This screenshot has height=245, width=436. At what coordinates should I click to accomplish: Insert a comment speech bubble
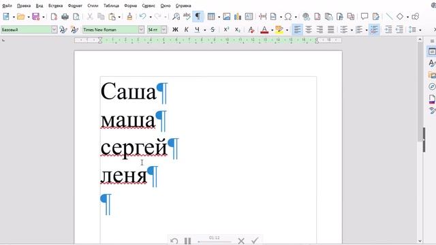[364, 16]
